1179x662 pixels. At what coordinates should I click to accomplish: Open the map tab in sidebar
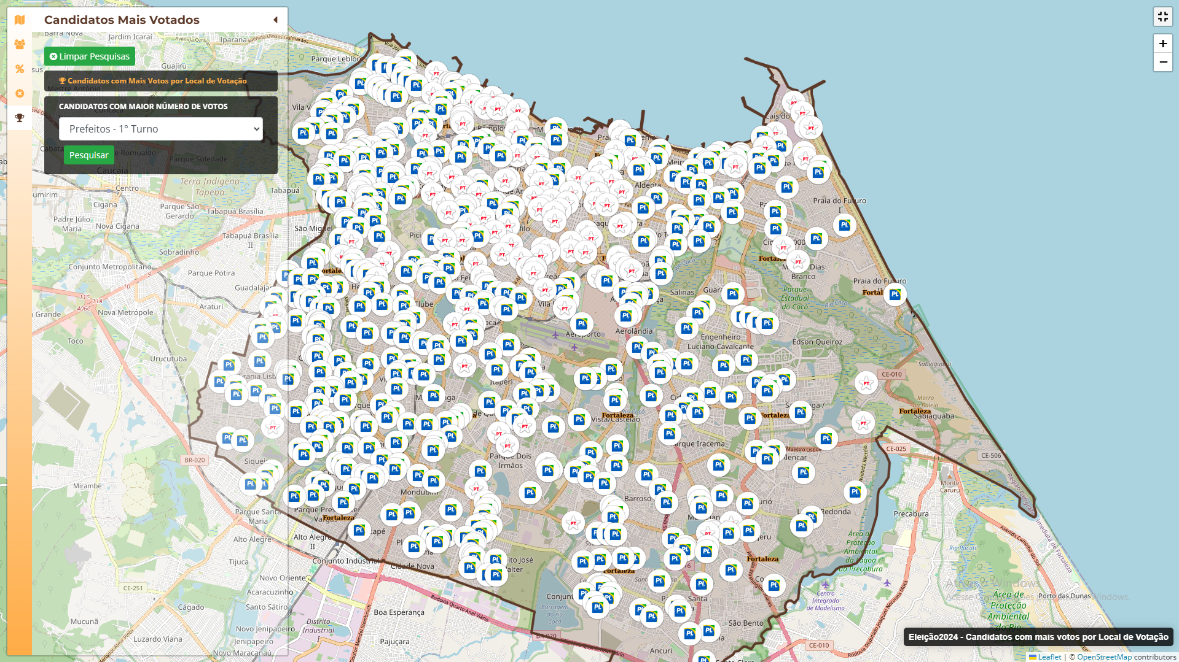coord(20,20)
